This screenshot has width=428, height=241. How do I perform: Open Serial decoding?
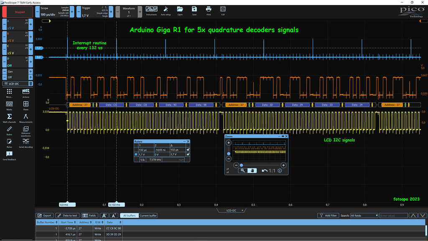point(25,144)
